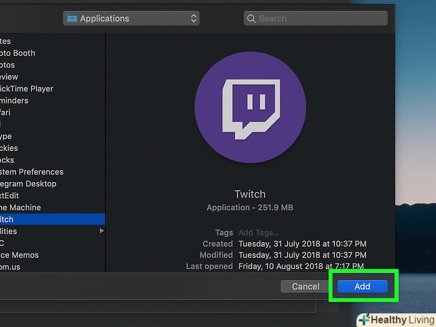Screen dimensions: 436x327
Task: Select Time Machine in the list
Action: pos(53,207)
